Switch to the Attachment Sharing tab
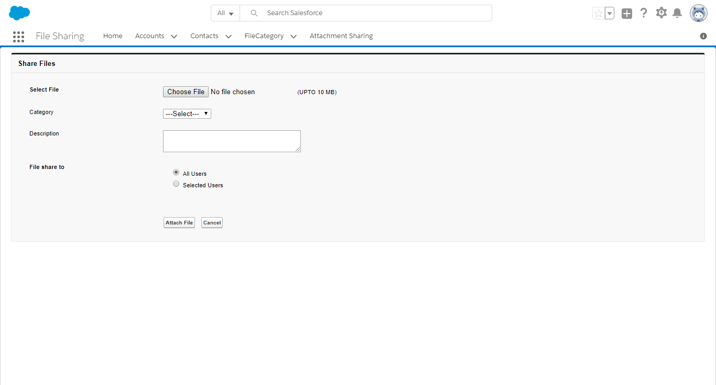716x385 pixels. point(341,36)
